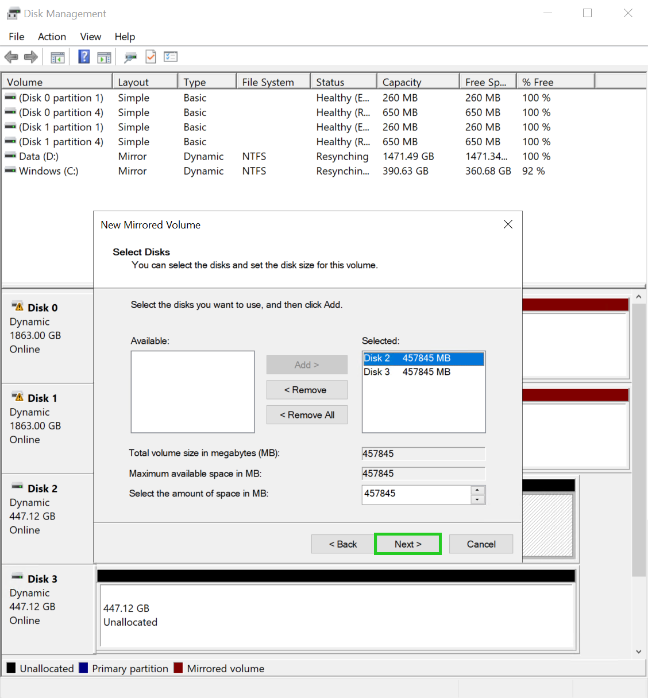Click the Forward navigation arrow icon
This screenshot has width=648, height=698.
coord(31,56)
